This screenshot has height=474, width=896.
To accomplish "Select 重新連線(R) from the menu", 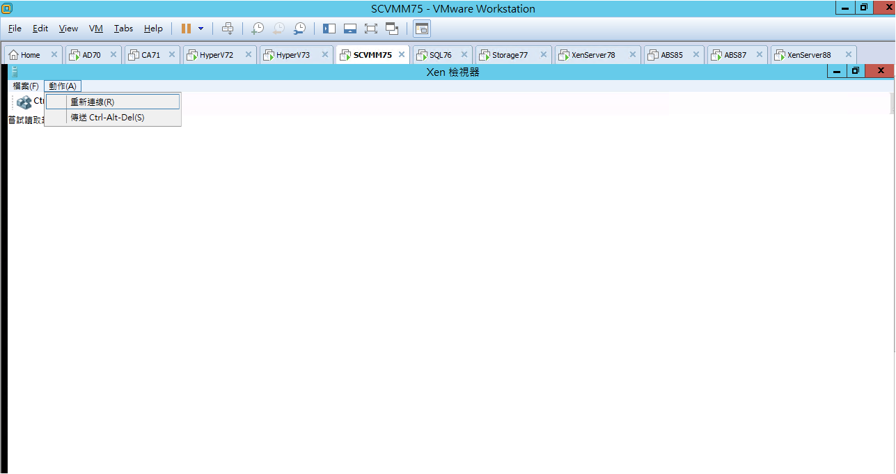I will coord(113,102).
